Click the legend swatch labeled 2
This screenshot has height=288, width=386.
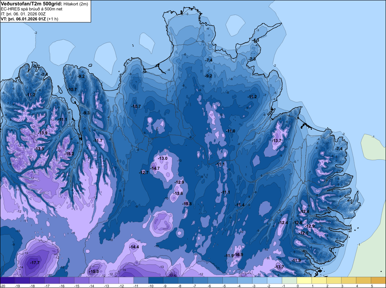point(334,280)
